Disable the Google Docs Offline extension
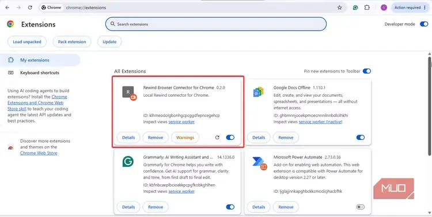 pos(360,137)
